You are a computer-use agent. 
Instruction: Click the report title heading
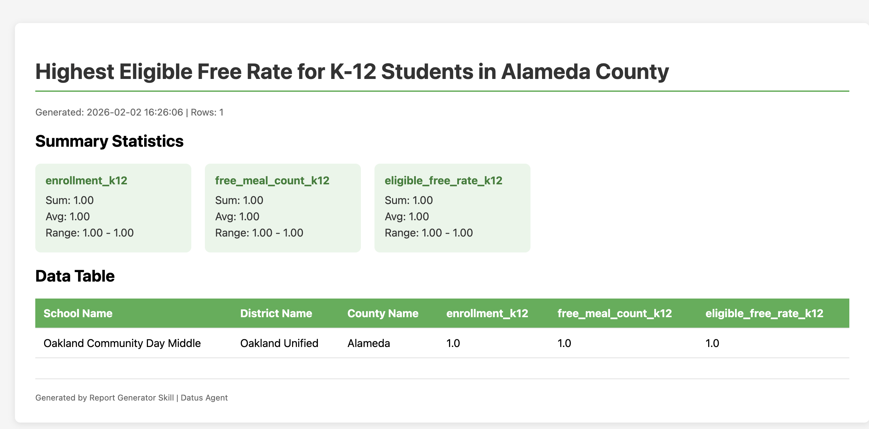352,72
